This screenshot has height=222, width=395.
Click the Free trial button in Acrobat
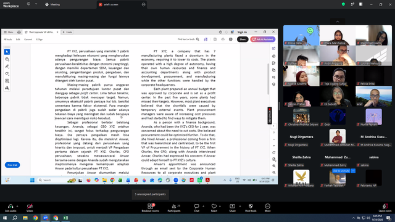(x=12, y=165)
